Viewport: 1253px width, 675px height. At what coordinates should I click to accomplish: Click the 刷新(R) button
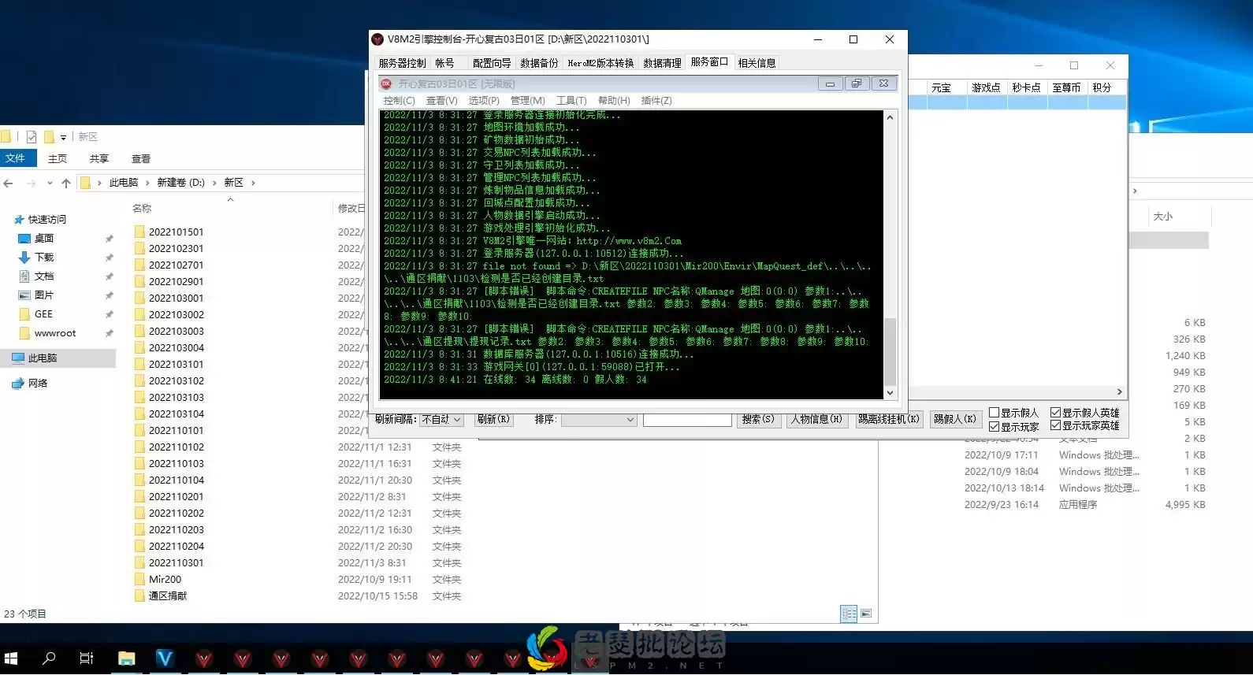(493, 420)
